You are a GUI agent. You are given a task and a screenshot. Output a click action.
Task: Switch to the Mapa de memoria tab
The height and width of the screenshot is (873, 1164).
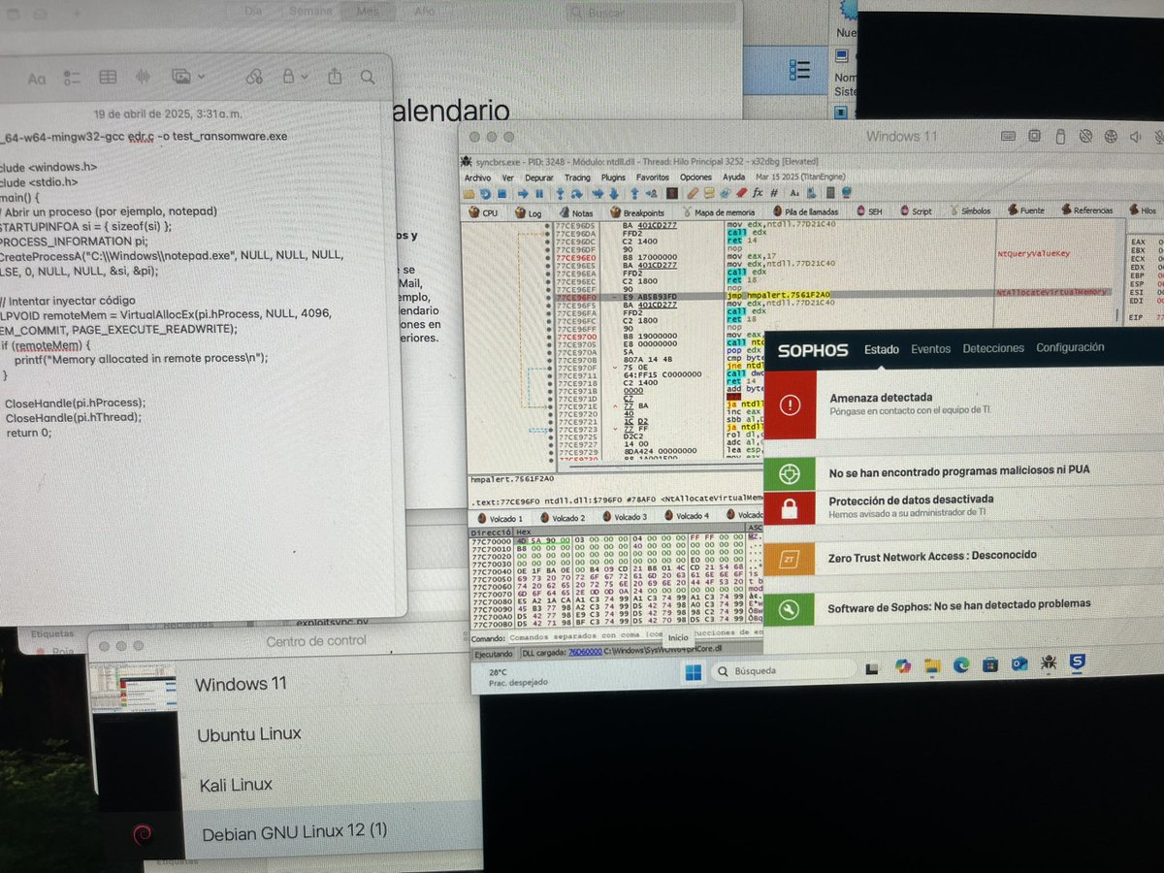(720, 211)
